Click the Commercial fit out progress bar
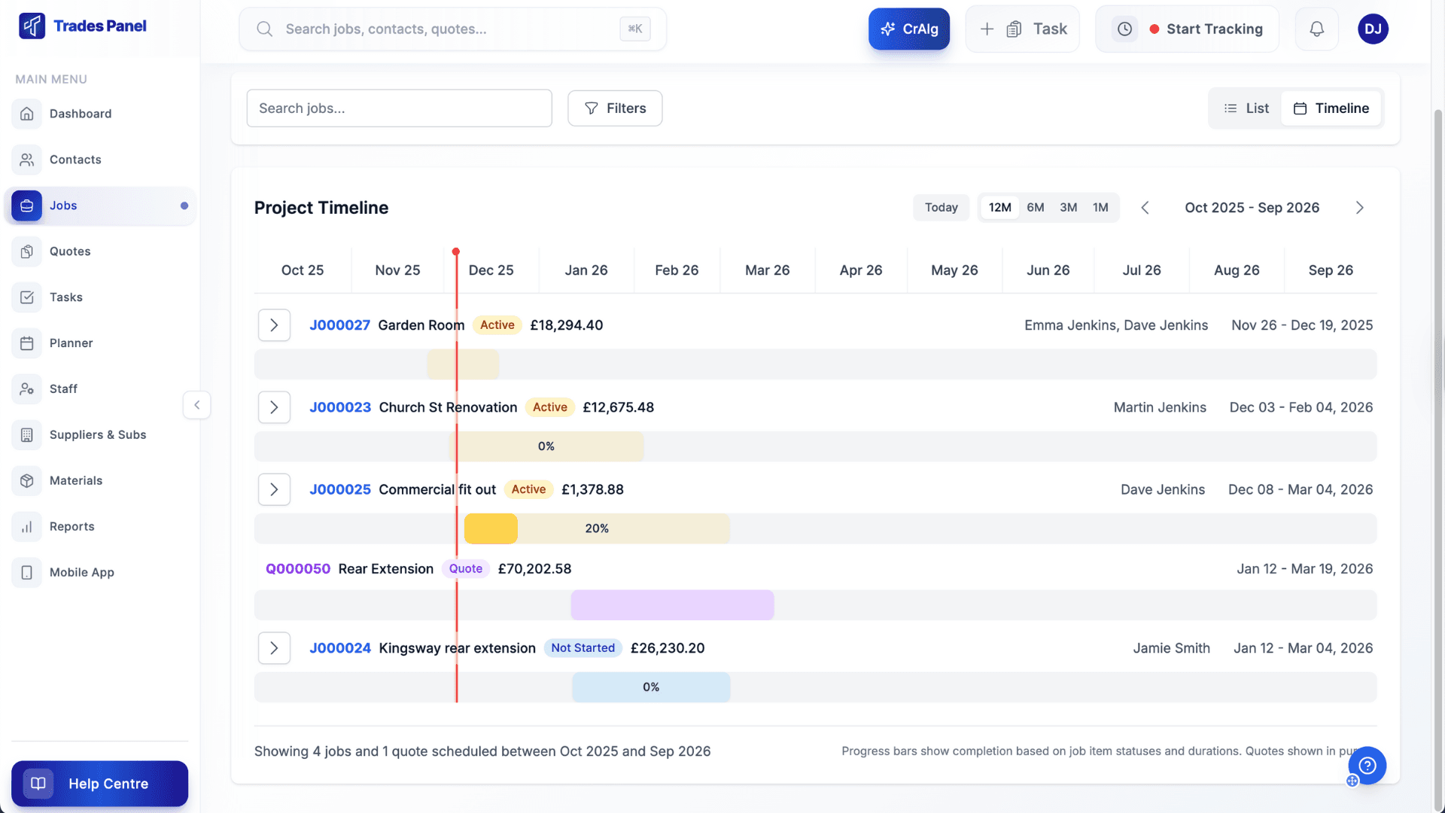Viewport: 1445px width, 813px height. [x=597, y=528]
